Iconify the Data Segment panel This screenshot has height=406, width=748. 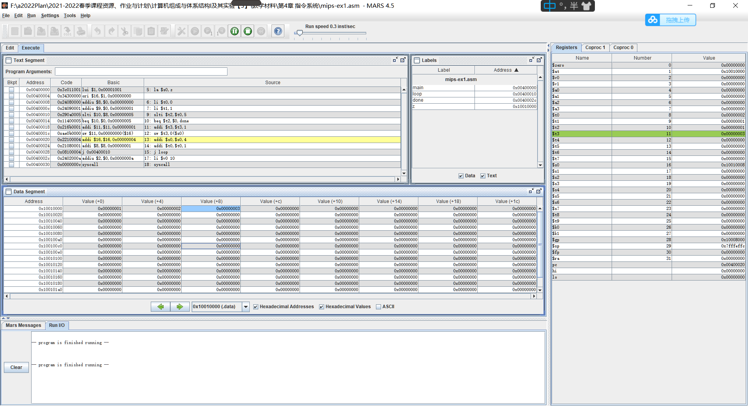(x=531, y=191)
